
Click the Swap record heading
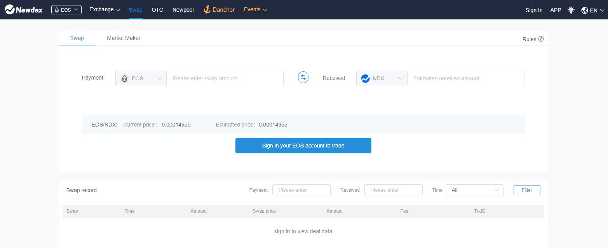pos(82,190)
